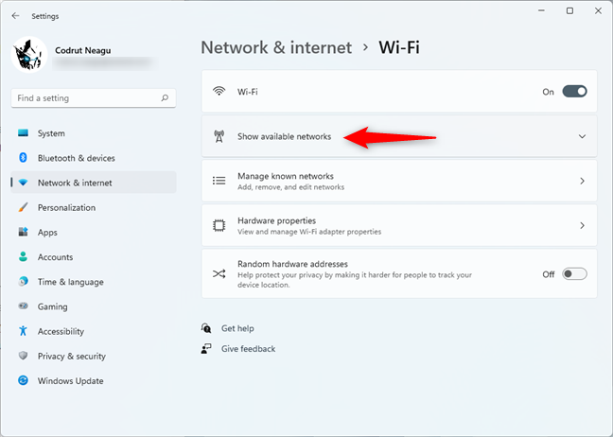Open Privacy & security settings

tap(94, 356)
